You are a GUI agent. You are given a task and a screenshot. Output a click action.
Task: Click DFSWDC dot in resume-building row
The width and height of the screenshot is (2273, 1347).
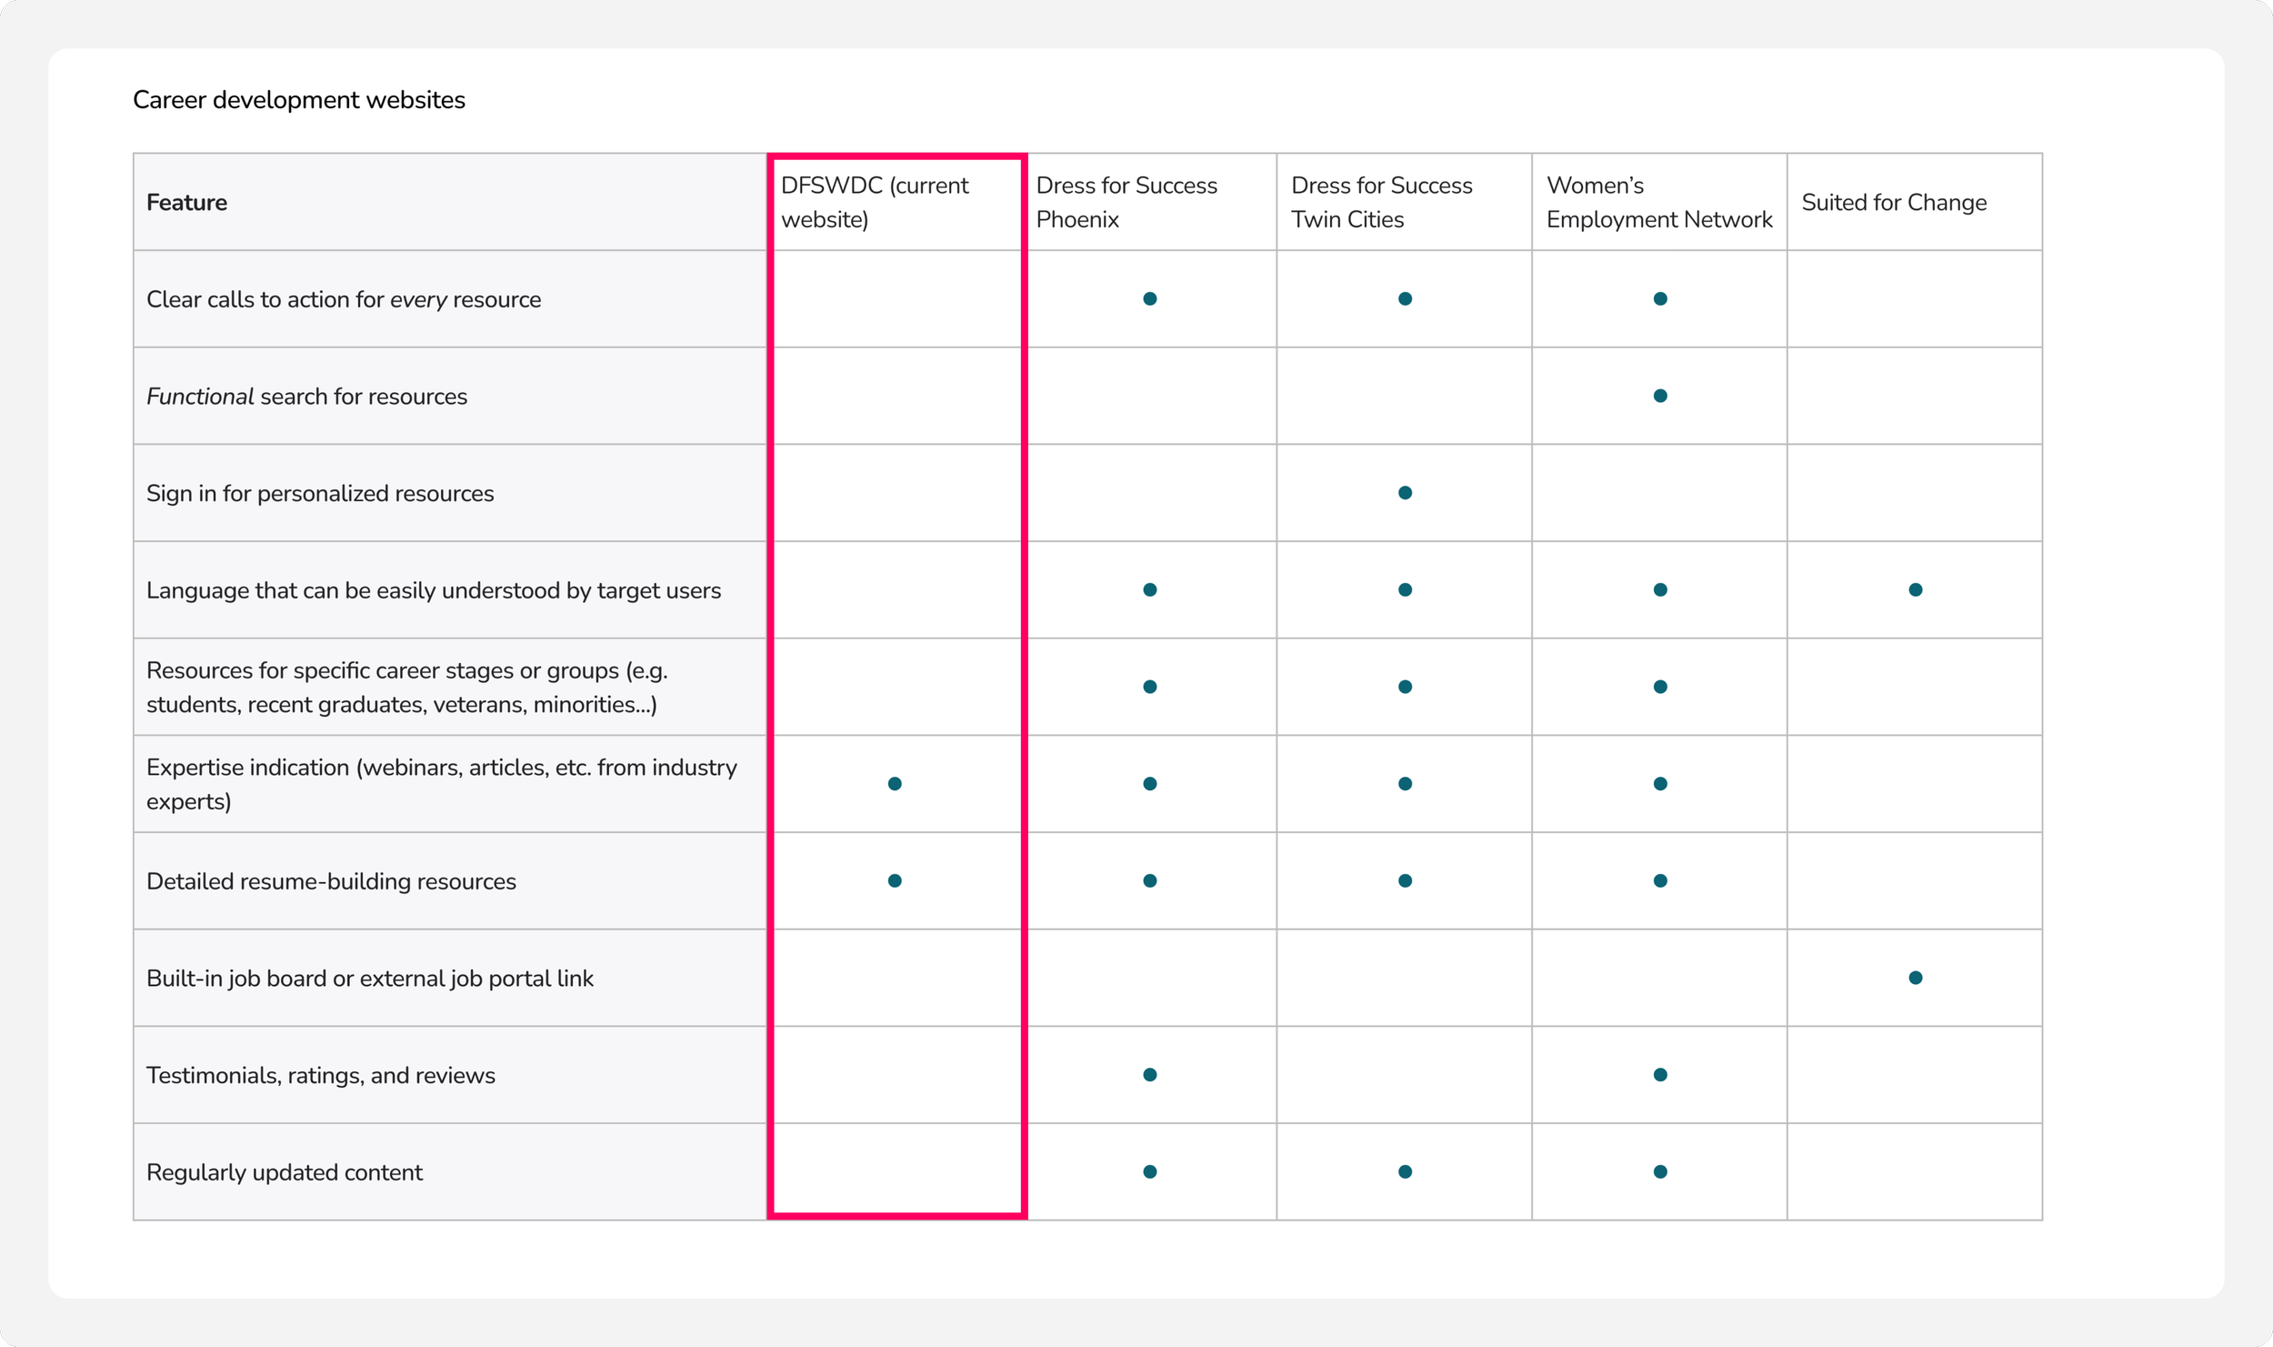895,880
